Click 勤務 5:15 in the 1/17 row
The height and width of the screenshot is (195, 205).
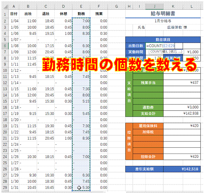[x=81, y=101]
